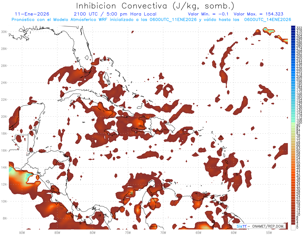Select the dark blue 322 color scale swatch
Viewport: 305px width, 236px height.
tap(293, 27)
